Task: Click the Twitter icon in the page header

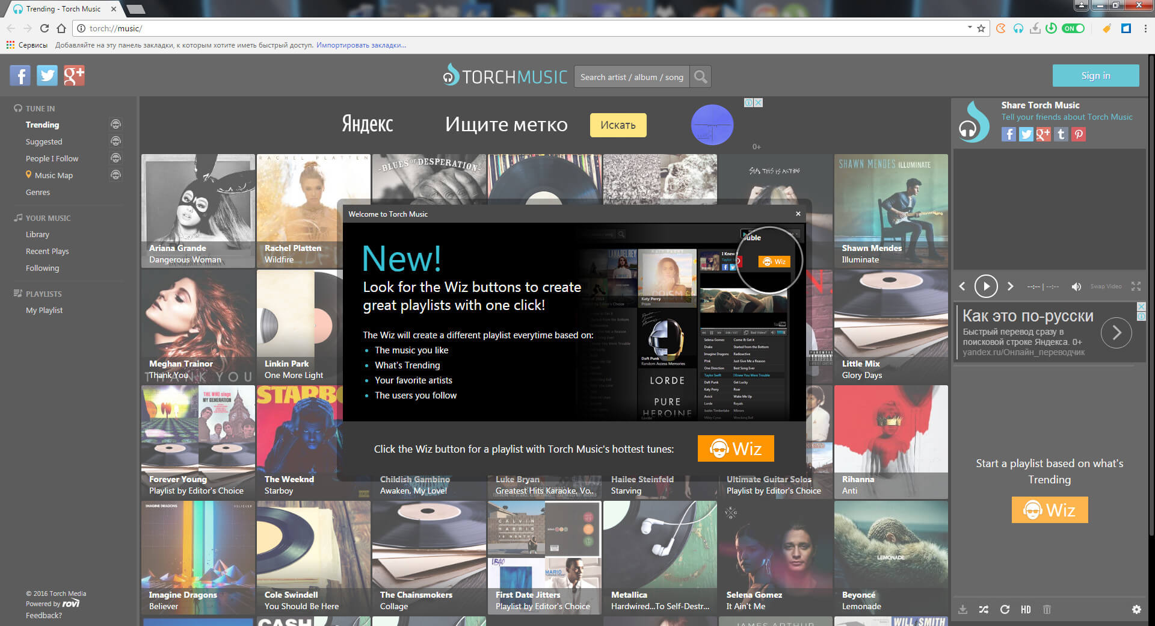Action: tap(47, 76)
